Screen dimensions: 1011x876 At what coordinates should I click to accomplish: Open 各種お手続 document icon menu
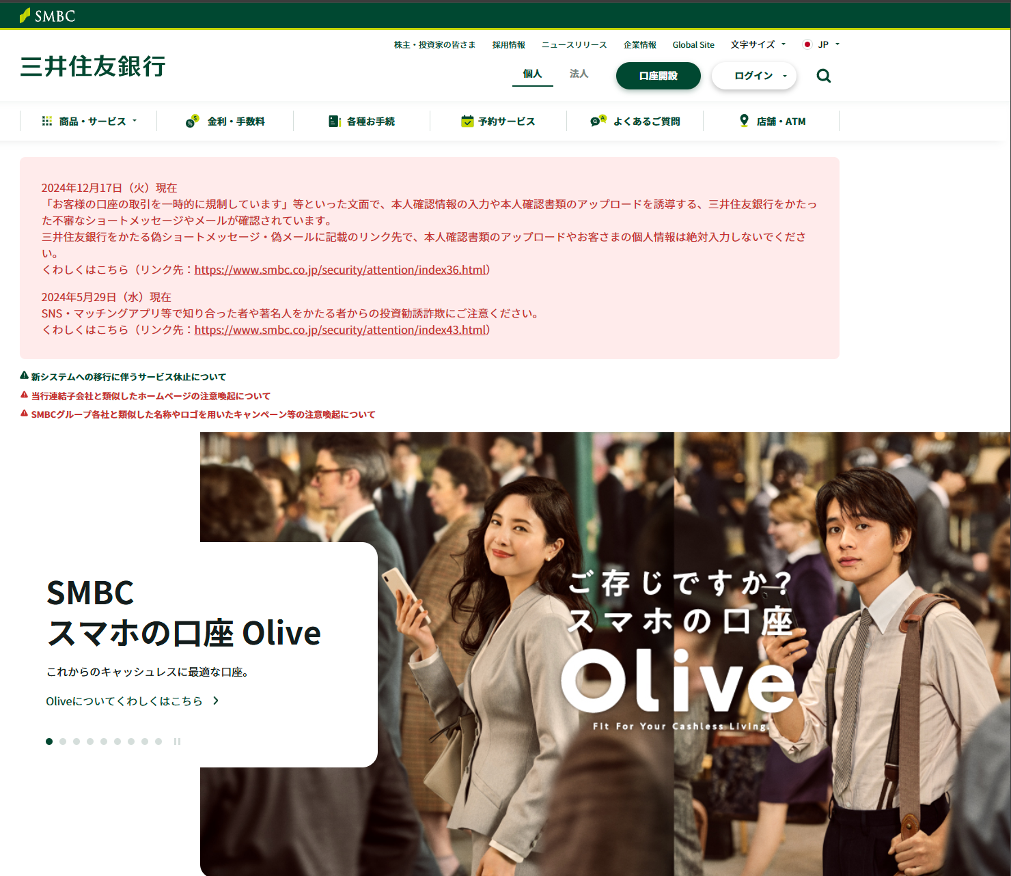(362, 122)
